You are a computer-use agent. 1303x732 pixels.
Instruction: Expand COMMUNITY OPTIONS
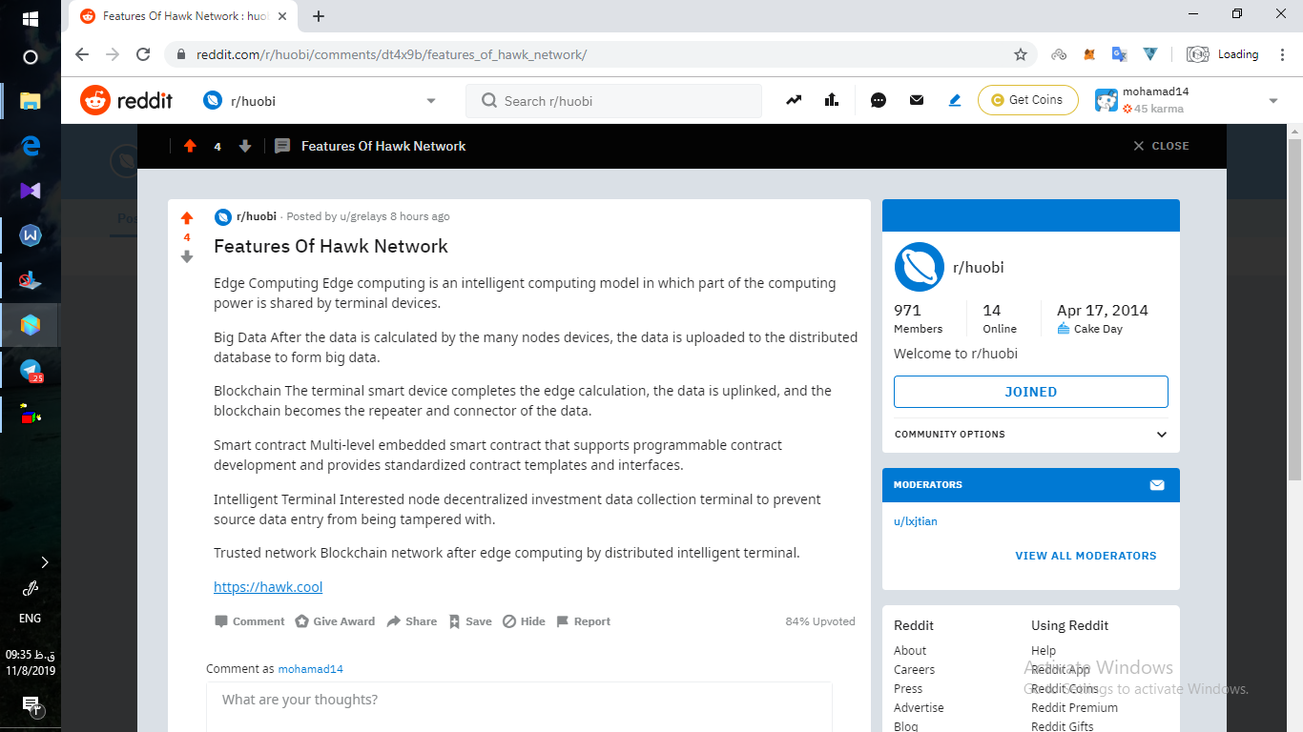pyautogui.click(x=1031, y=435)
